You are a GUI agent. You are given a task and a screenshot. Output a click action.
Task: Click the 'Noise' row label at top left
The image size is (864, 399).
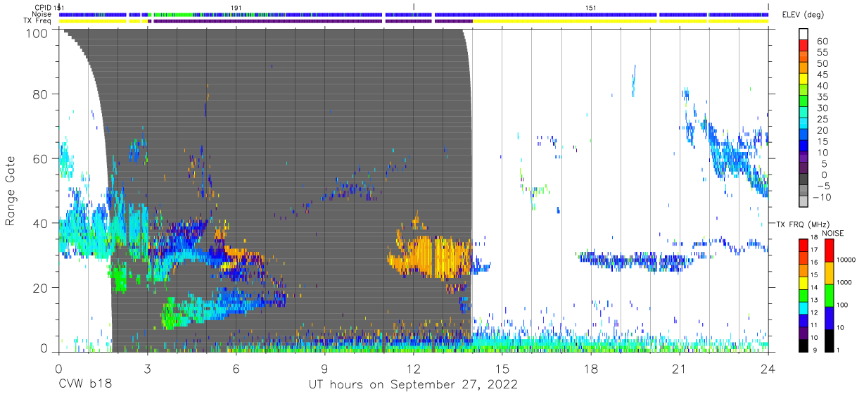click(x=42, y=14)
